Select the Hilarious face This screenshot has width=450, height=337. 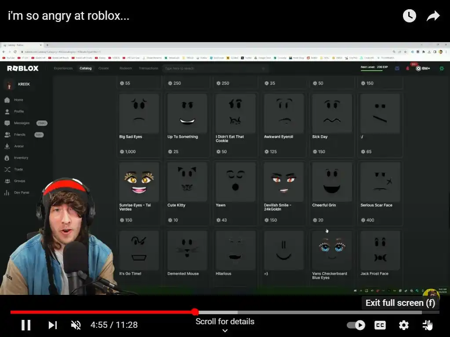tap(236, 251)
